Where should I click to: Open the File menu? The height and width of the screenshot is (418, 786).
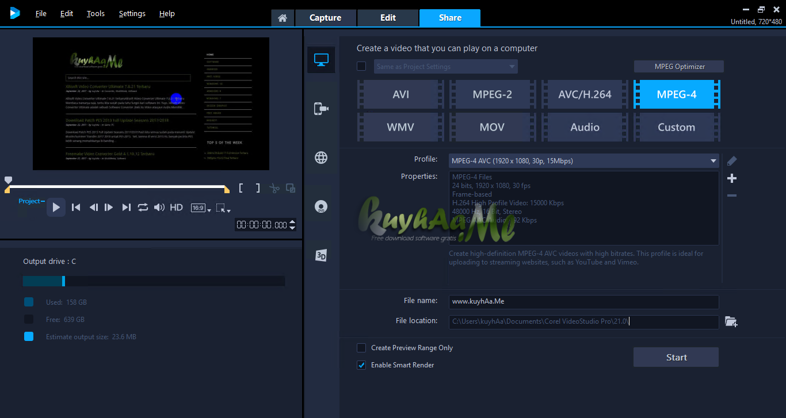(41, 13)
